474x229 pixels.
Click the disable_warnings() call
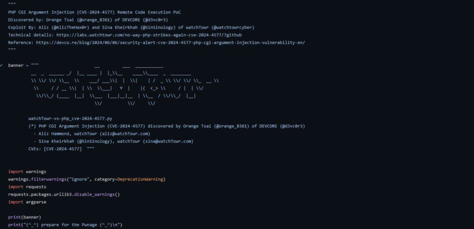coord(97,194)
